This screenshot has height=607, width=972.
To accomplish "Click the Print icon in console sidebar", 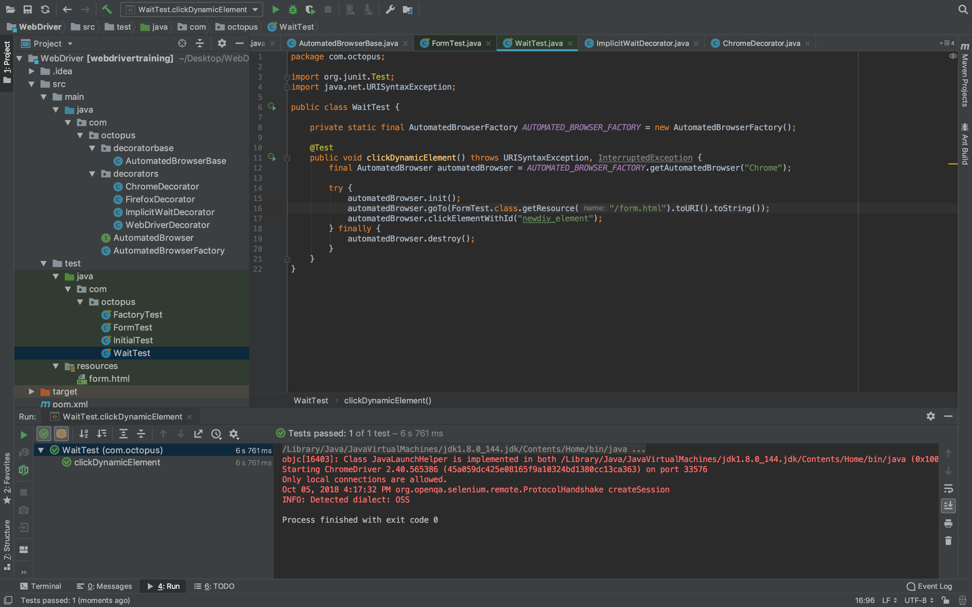I will pyautogui.click(x=948, y=523).
